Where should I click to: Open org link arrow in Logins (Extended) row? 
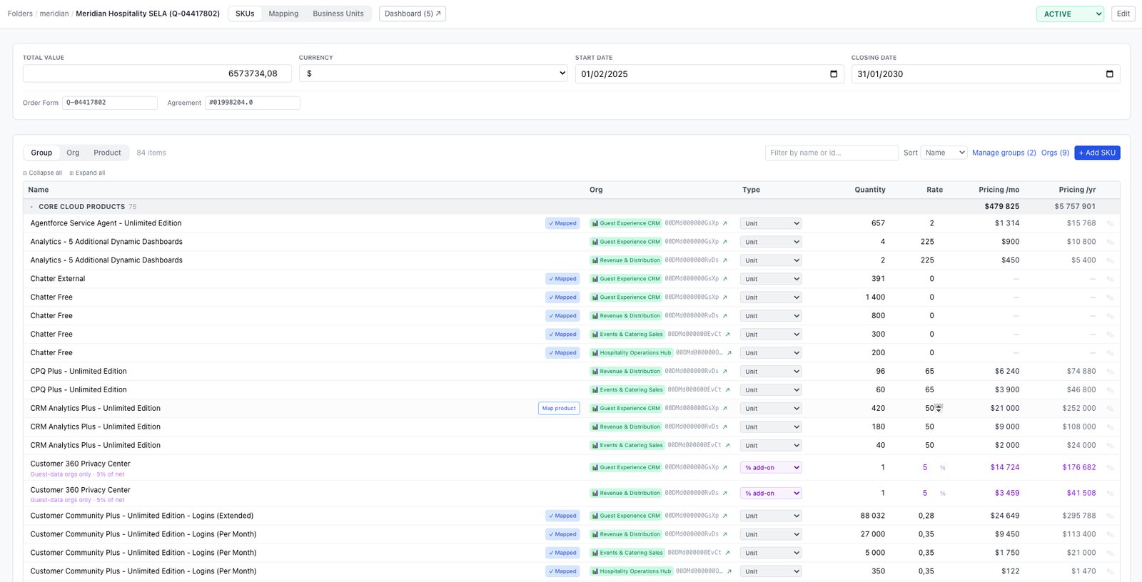point(724,516)
